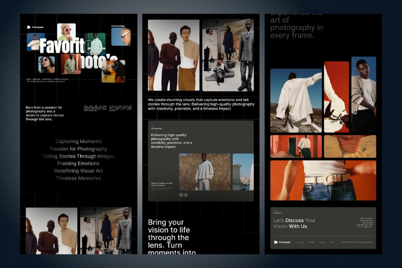Open jeans and white belt closeup photo
The image size is (402, 268).
[323, 180]
